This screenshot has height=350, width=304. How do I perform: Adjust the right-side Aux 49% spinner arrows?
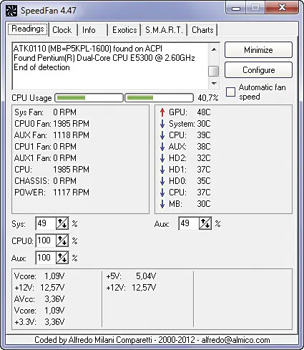point(205,223)
